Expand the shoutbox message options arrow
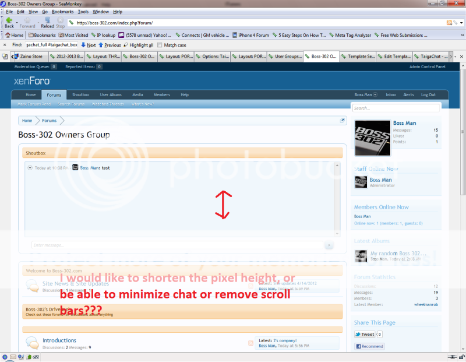 [x=30, y=168]
